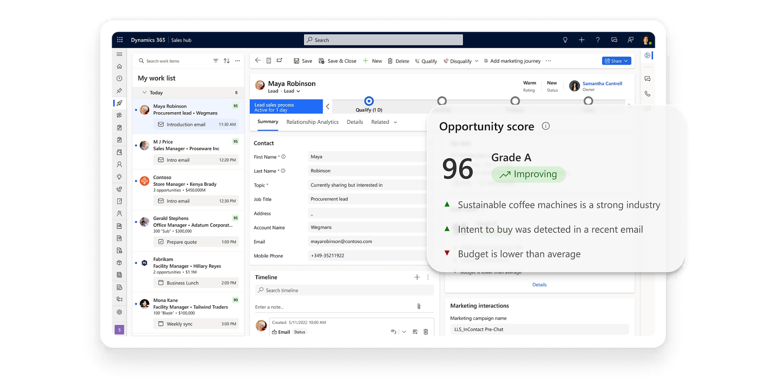Select the second stage circle in the process bar
Screen dimensions: 774x387
point(442,101)
